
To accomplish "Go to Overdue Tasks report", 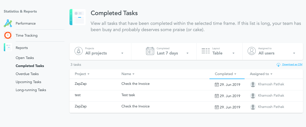I will click(x=27, y=74).
